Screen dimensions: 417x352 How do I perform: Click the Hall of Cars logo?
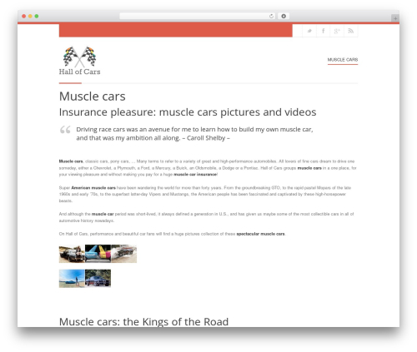(x=79, y=61)
